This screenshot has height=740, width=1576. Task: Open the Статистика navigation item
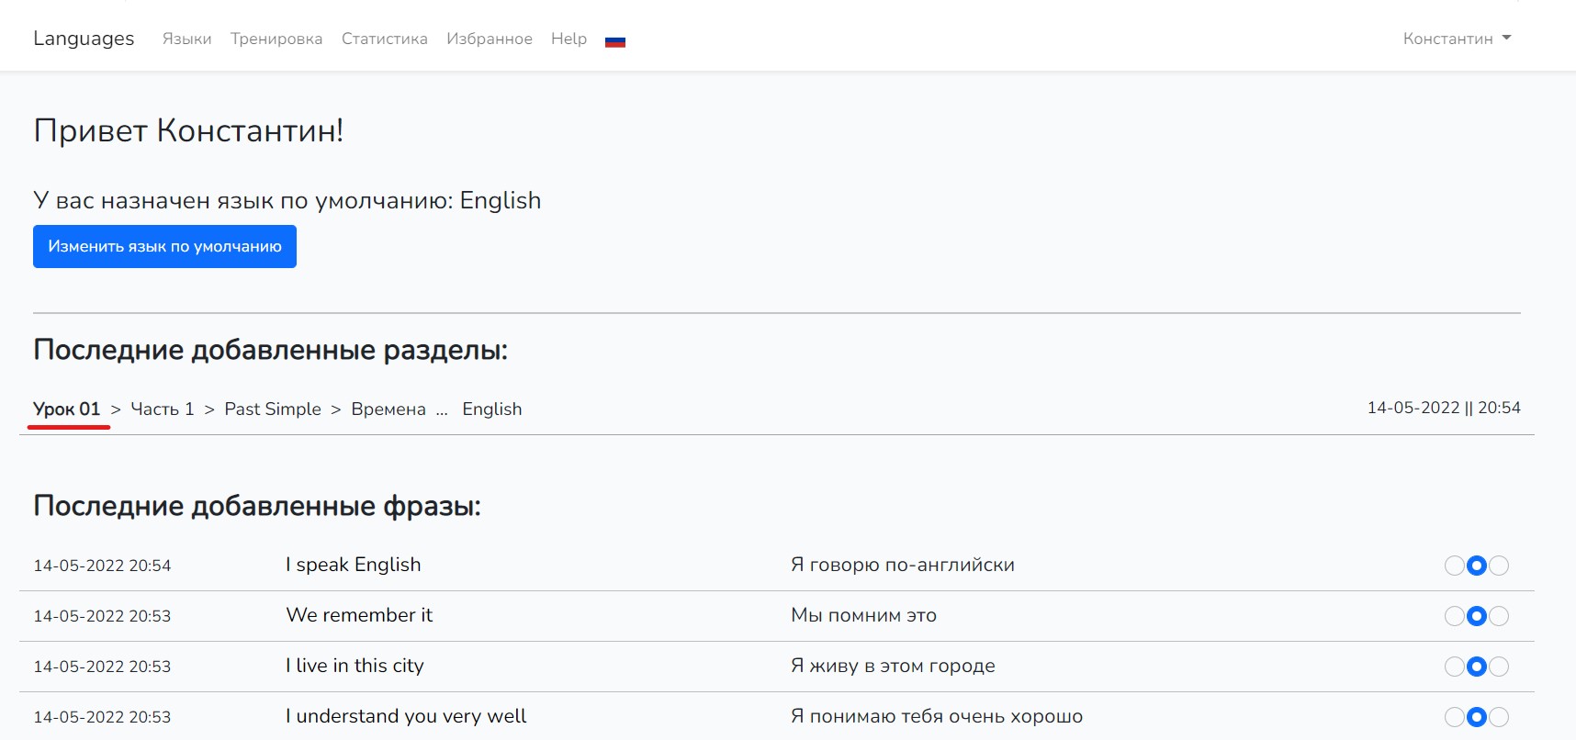pyautogui.click(x=384, y=39)
